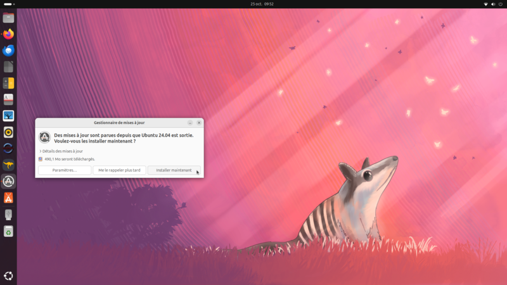Click the network indicator in top bar
This screenshot has height=285, width=507.
(485, 4)
